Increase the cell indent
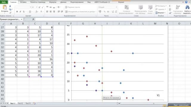The height and width of the screenshot is (107, 191). pyautogui.click(x=62, y=12)
